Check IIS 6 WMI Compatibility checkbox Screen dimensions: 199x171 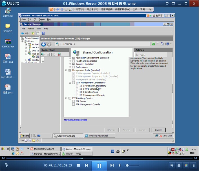pos(77,89)
